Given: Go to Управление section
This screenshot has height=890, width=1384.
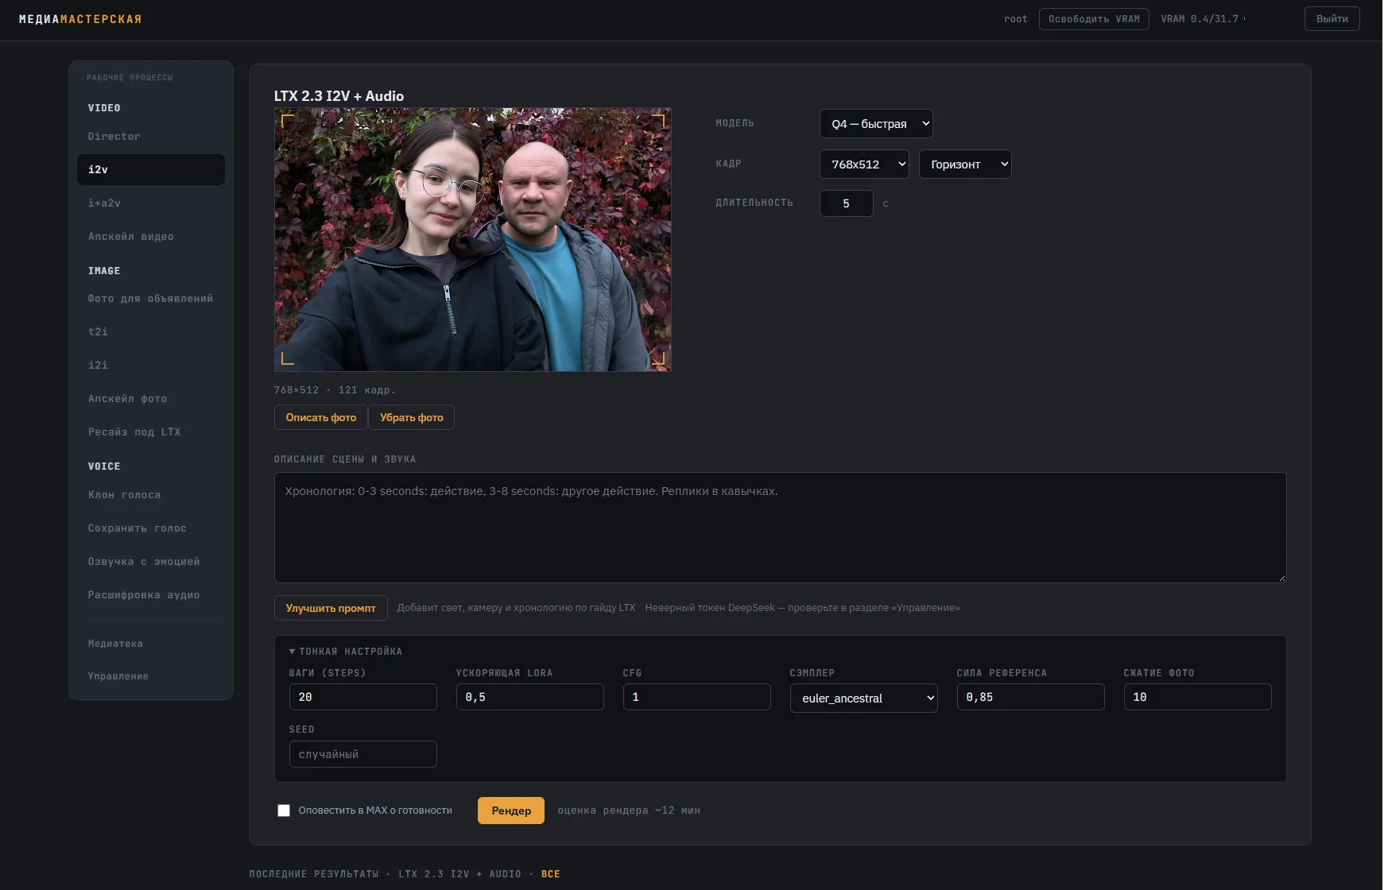Looking at the screenshot, I should [x=150, y=676].
